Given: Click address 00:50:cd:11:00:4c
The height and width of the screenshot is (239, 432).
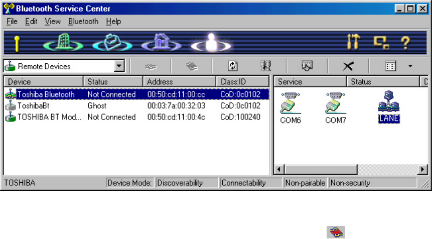Looking at the screenshot, I should point(176,117).
